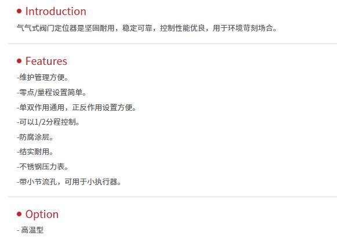Image resolution: width=337 pixels, height=243 pixels.
Task: Click the 零点/量程设置简单 feature line
Action: (52, 92)
